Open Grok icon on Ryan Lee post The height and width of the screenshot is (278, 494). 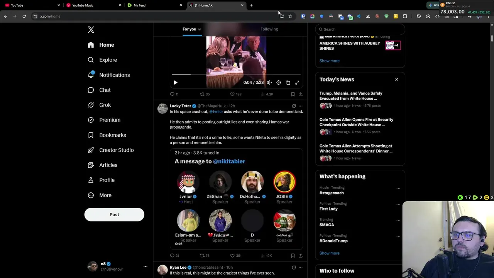pyautogui.click(x=294, y=267)
